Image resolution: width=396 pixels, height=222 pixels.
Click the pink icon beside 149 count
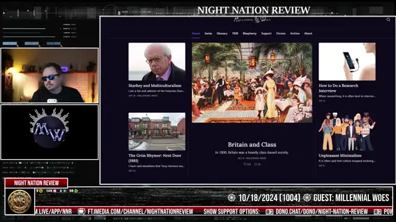tap(55, 191)
